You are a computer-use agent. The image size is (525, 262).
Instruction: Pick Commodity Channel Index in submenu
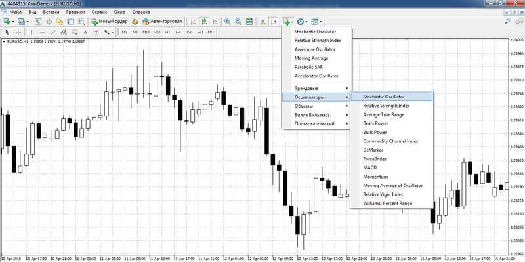coord(392,141)
